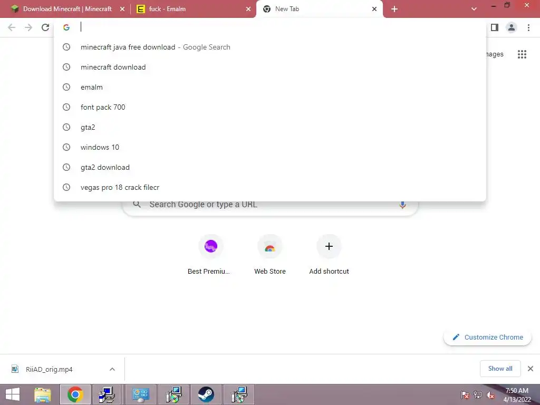This screenshot has width=540, height=405.
Task: Click the magnifier icon in Google search box
Action: (137, 204)
